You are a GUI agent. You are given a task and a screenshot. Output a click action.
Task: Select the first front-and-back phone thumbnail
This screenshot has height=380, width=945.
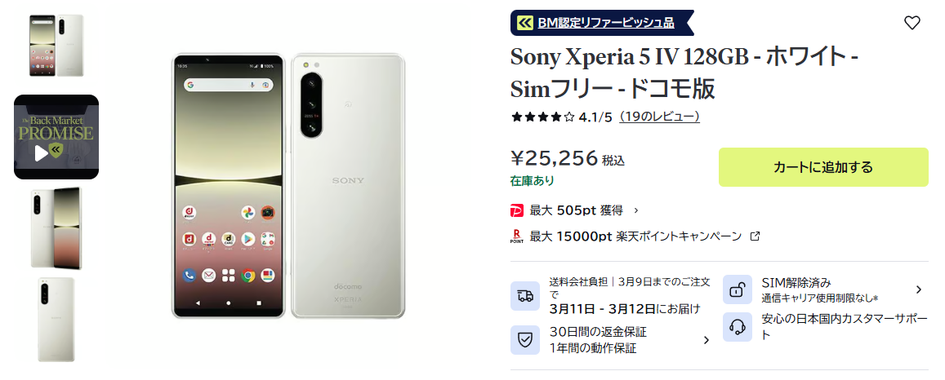click(x=56, y=46)
